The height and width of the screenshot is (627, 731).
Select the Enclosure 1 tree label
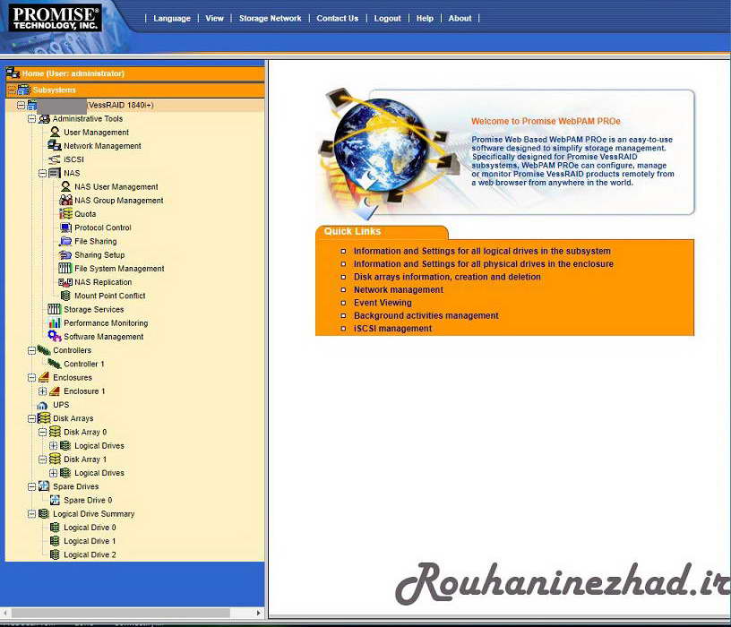point(84,391)
